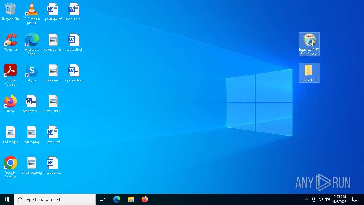Select the Microsoft Edge desktop shortcut
364x205 pixels.
click(32, 44)
